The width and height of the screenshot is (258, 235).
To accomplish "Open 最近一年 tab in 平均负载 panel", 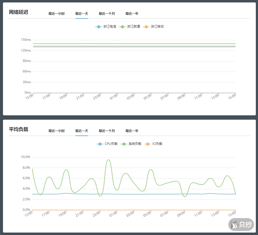I will tap(132, 131).
